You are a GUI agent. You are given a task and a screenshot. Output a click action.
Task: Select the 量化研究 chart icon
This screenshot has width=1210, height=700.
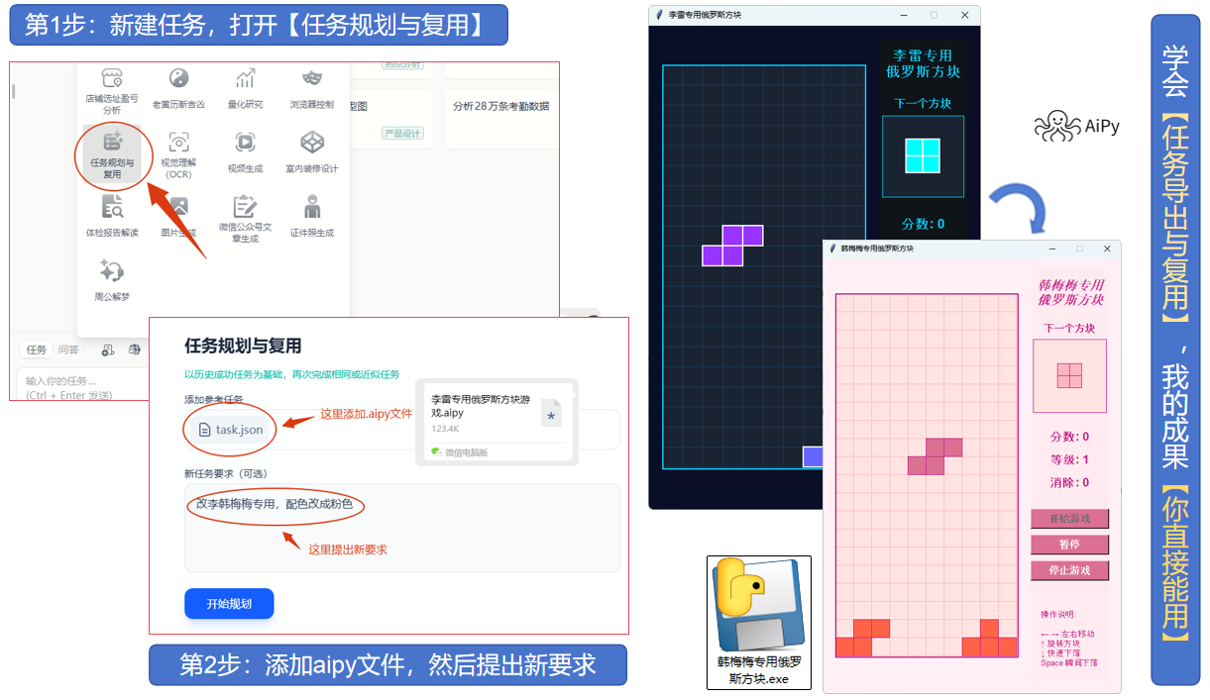245,79
